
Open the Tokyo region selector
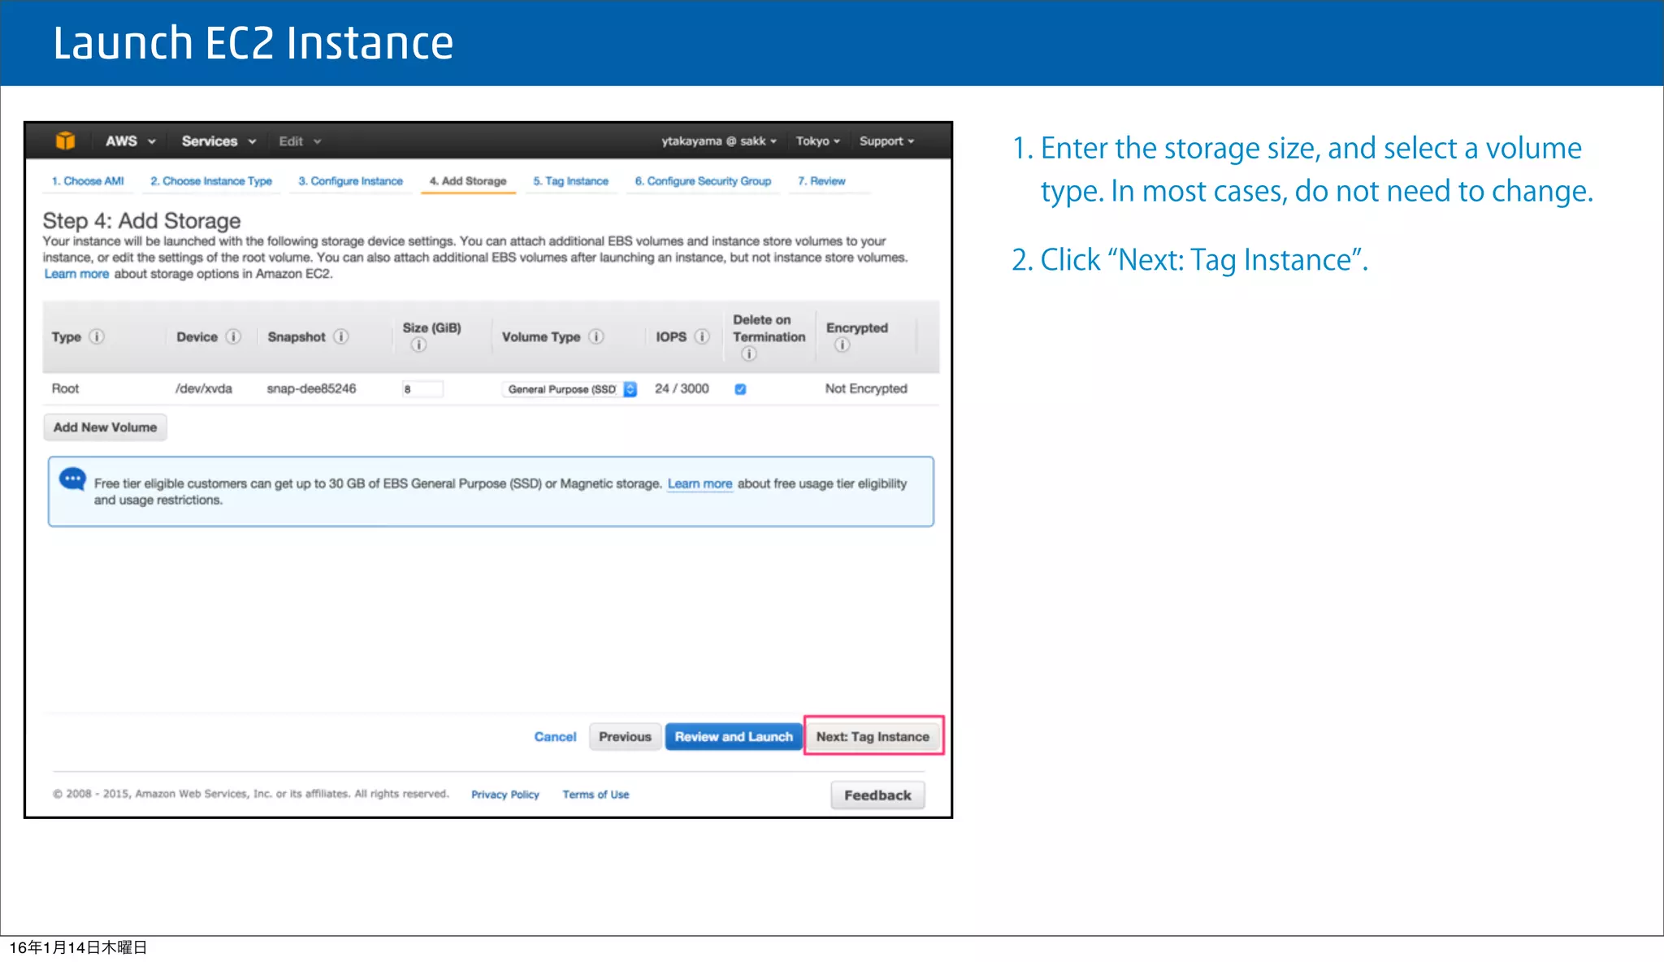817,141
